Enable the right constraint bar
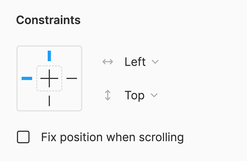Viewport: 247px width, 161px height. [72, 78]
